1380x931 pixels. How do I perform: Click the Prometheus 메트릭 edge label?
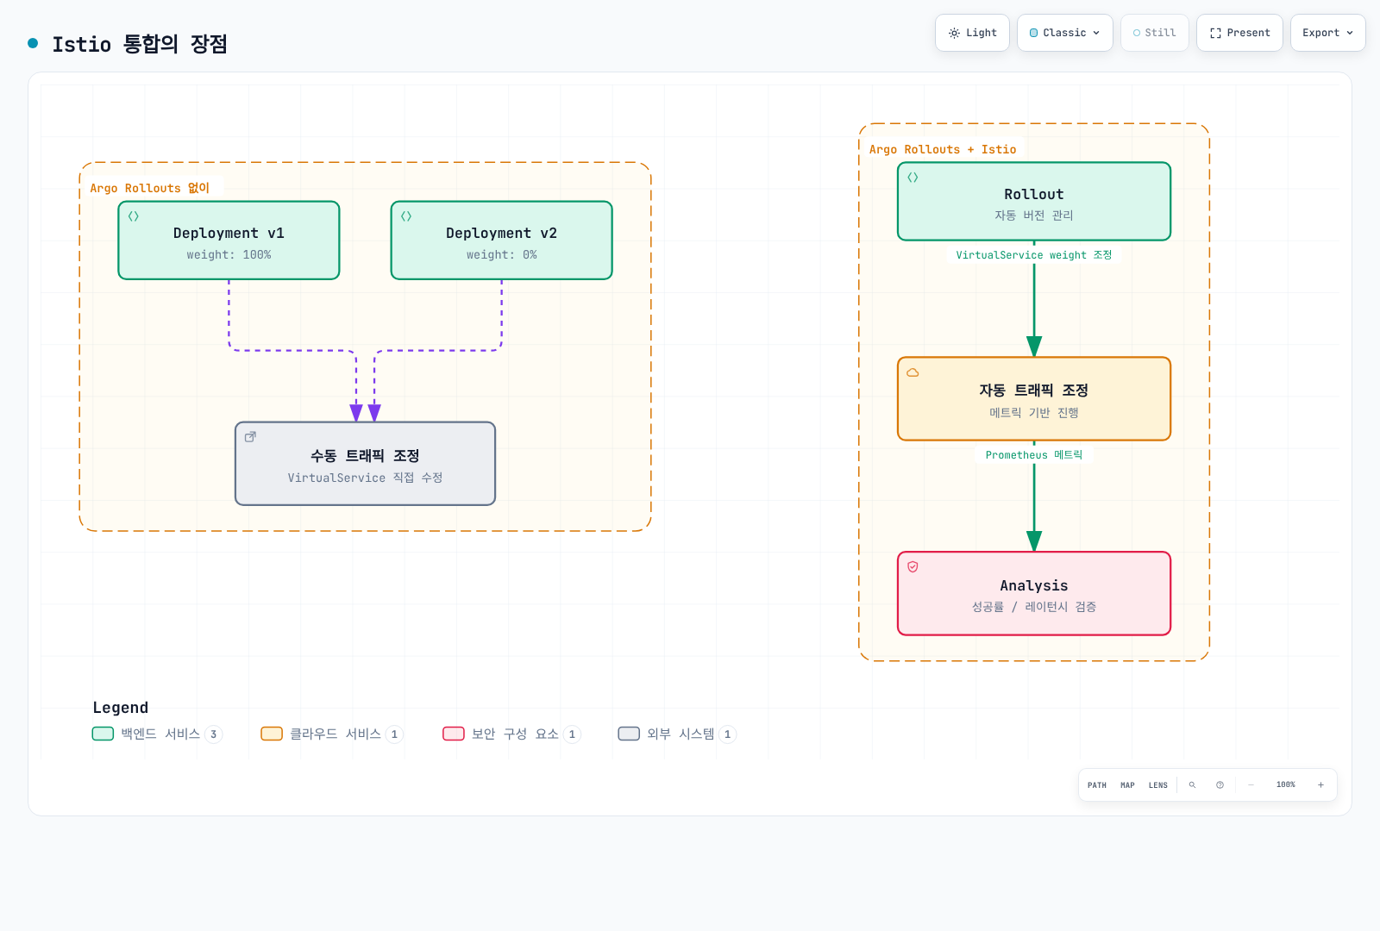coord(1033,455)
